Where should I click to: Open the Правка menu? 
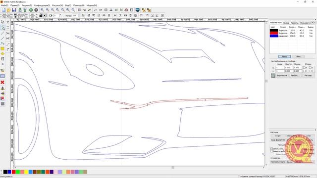coord(15,5)
